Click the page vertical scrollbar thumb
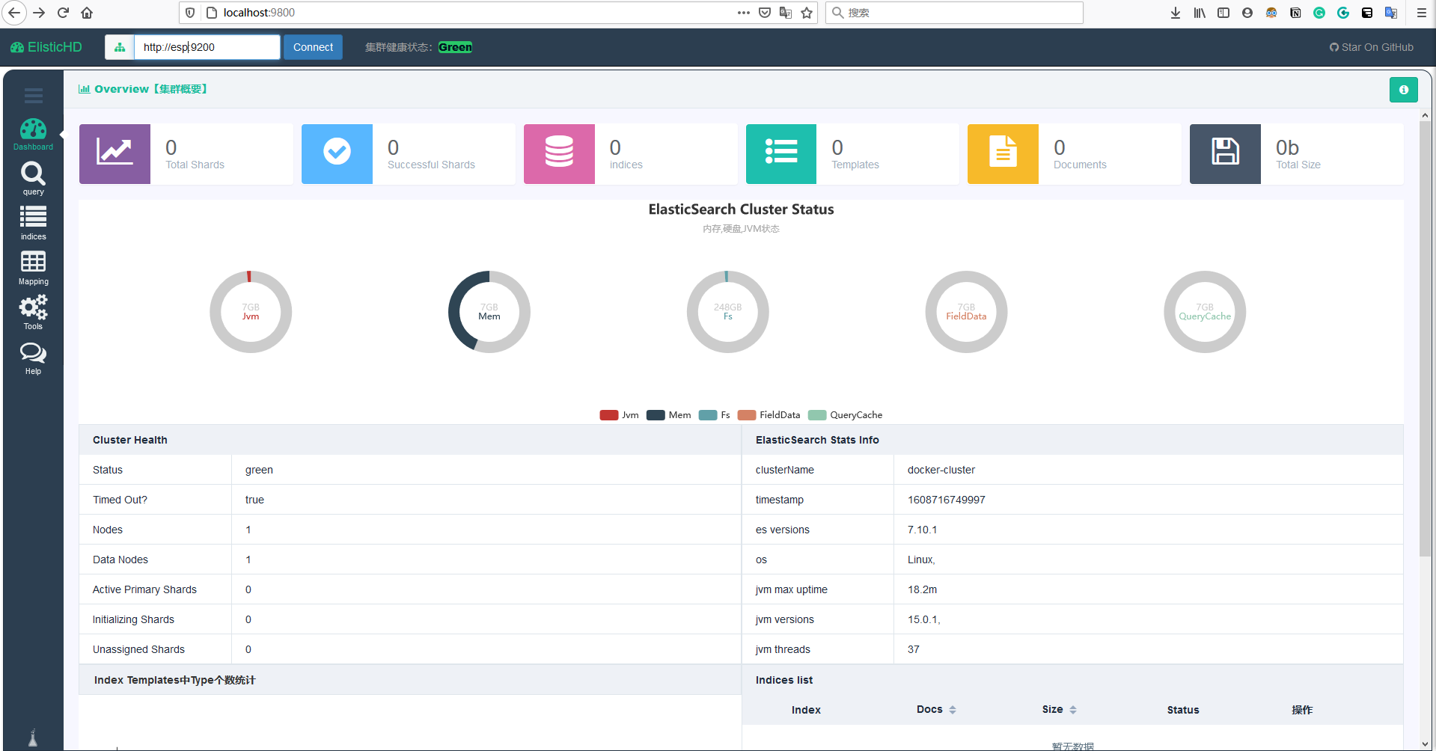The width and height of the screenshot is (1436, 751). pyautogui.click(x=1425, y=338)
